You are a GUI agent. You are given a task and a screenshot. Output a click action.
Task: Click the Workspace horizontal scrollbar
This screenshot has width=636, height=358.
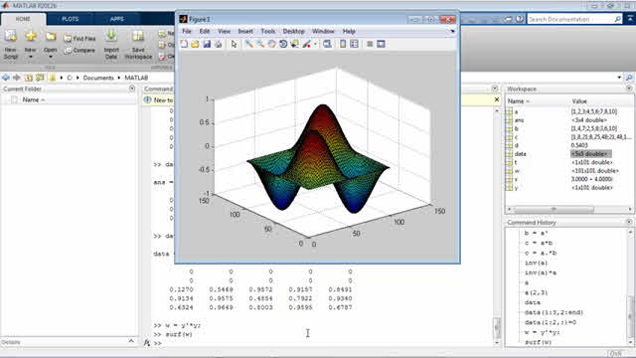click(x=569, y=210)
